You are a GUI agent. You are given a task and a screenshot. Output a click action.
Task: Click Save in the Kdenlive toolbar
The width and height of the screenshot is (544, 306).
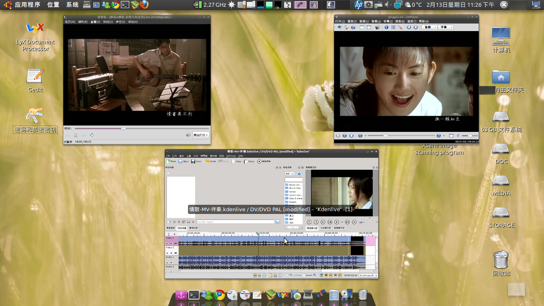point(196,161)
